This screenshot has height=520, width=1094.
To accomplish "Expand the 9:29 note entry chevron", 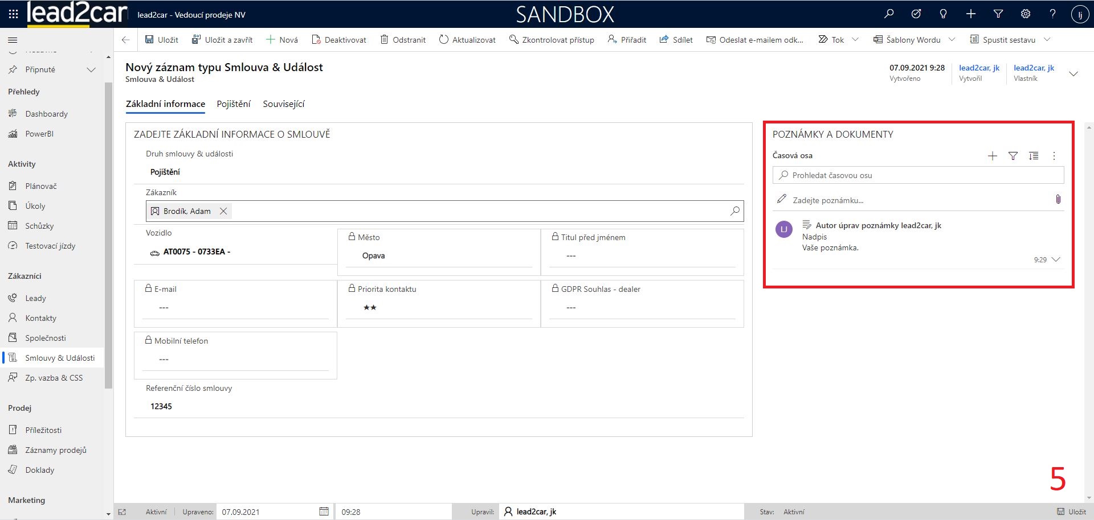I will [x=1056, y=259].
